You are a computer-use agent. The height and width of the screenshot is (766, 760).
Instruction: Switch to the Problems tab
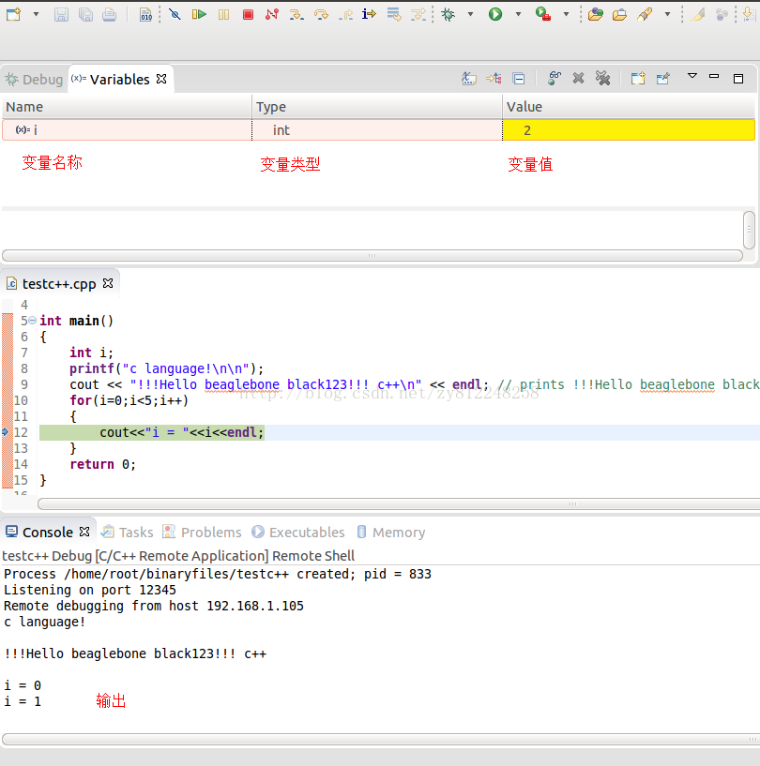pos(202,533)
